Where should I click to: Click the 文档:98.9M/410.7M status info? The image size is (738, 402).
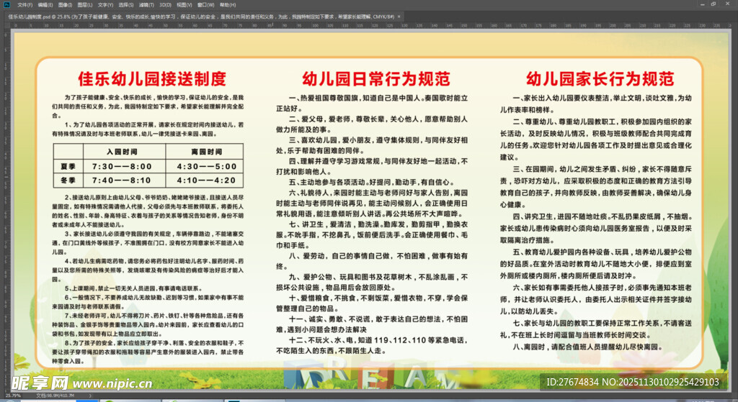[x=55, y=396]
